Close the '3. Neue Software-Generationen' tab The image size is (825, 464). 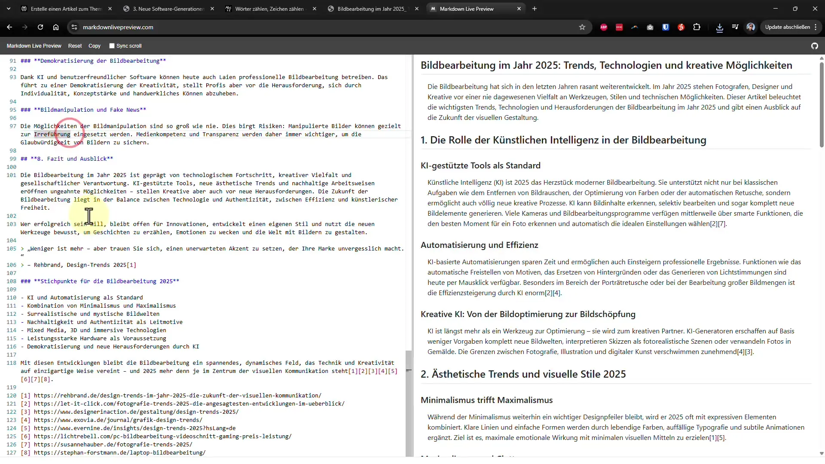pyautogui.click(x=212, y=9)
